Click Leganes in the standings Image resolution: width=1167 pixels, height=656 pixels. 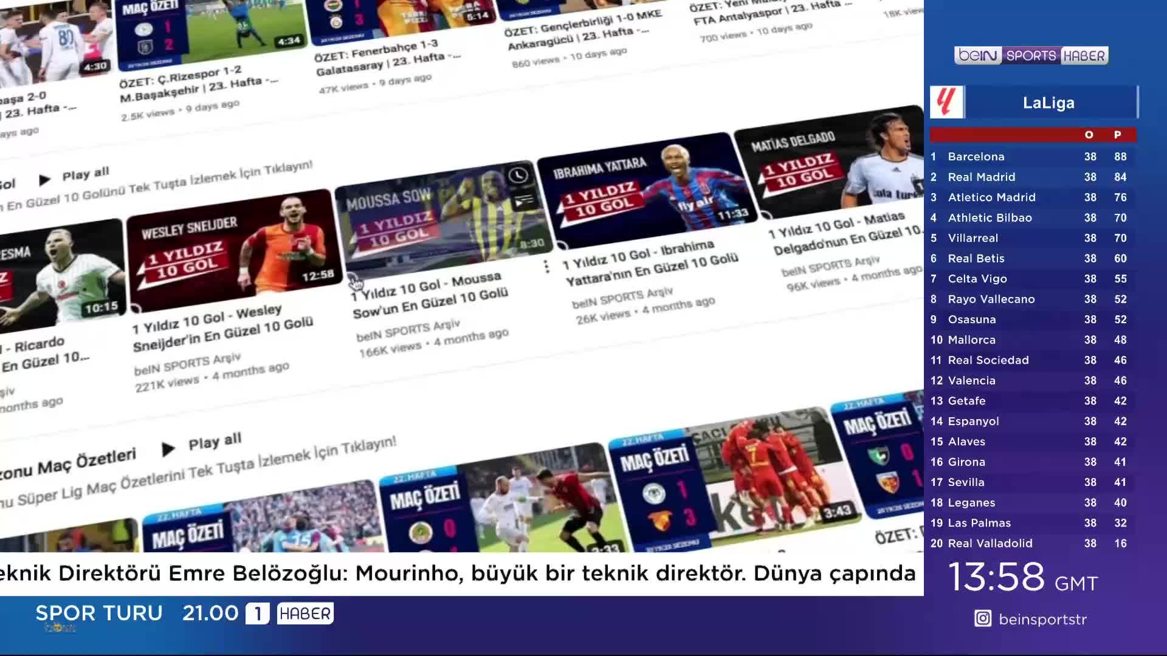tap(1033, 502)
